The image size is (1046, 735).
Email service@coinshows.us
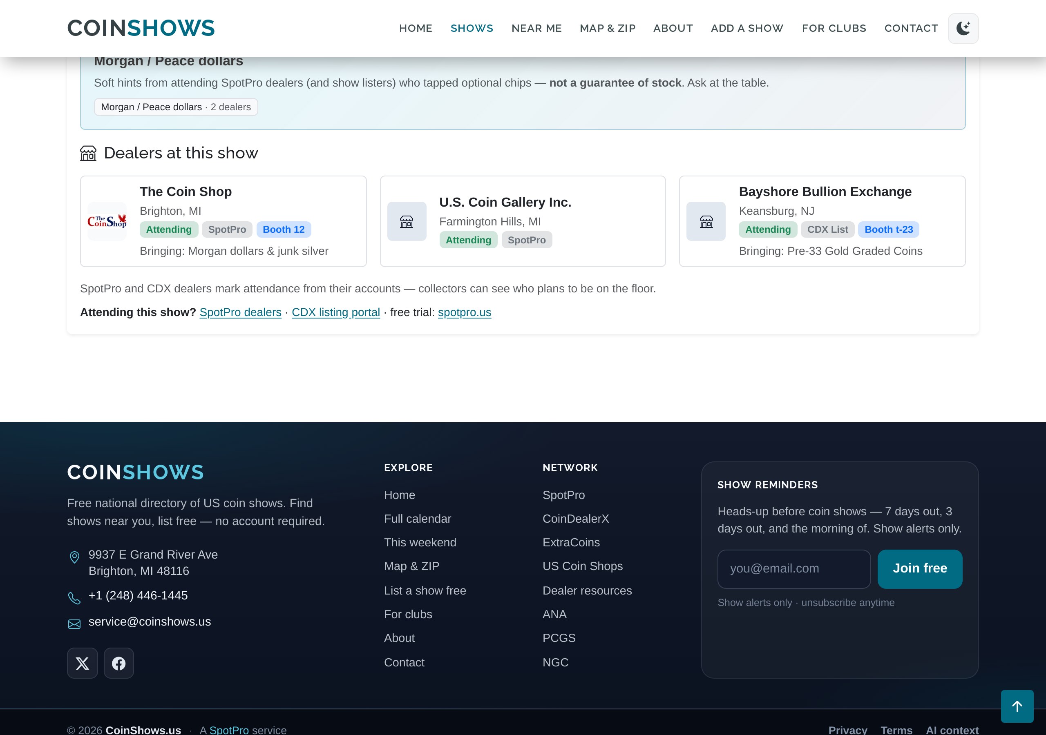[x=150, y=622]
